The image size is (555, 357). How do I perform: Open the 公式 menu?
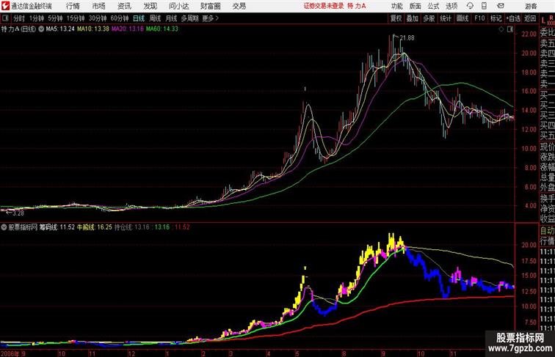click(433, 6)
